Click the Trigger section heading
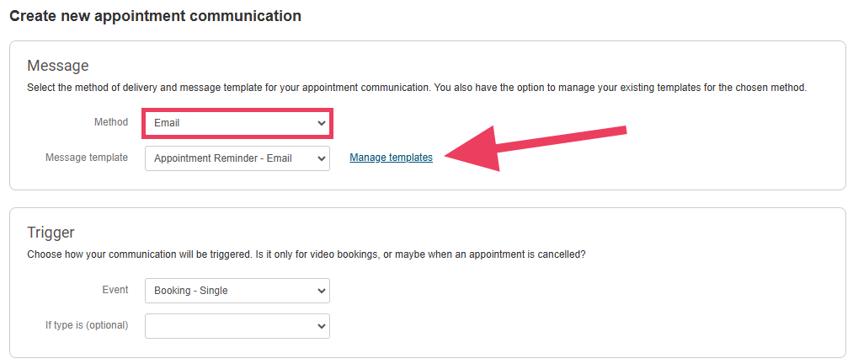The width and height of the screenshot is (853, 364). 51,233
